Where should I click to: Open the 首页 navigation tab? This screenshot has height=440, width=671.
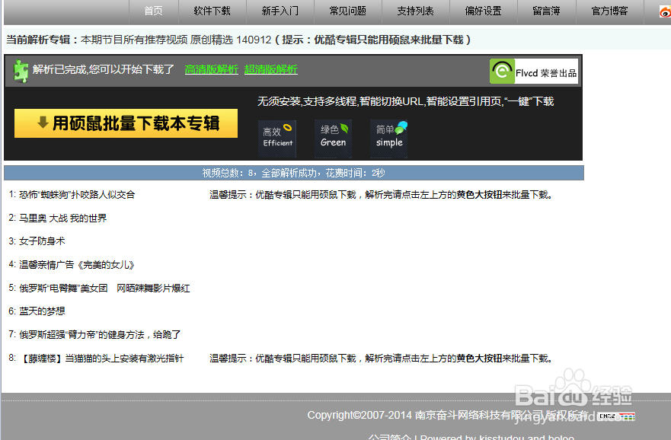click(x=153, y=11)
